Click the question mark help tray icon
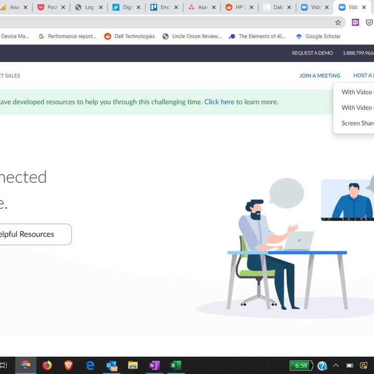 (322, 365)
